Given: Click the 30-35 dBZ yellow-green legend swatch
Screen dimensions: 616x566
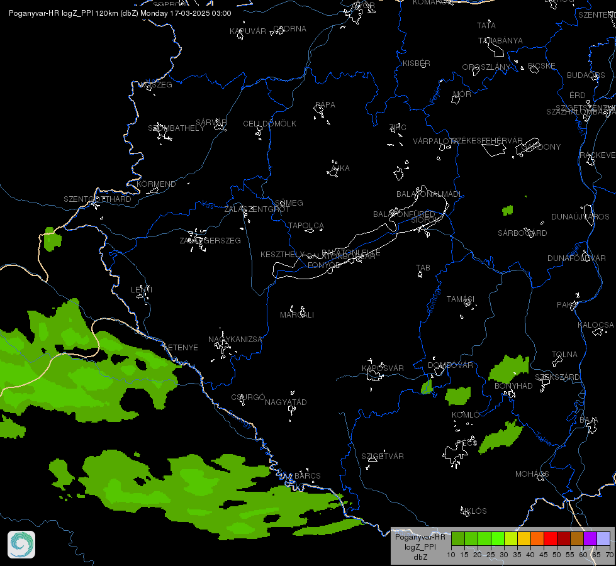Looking at the screenshot, I should point(511,538).
